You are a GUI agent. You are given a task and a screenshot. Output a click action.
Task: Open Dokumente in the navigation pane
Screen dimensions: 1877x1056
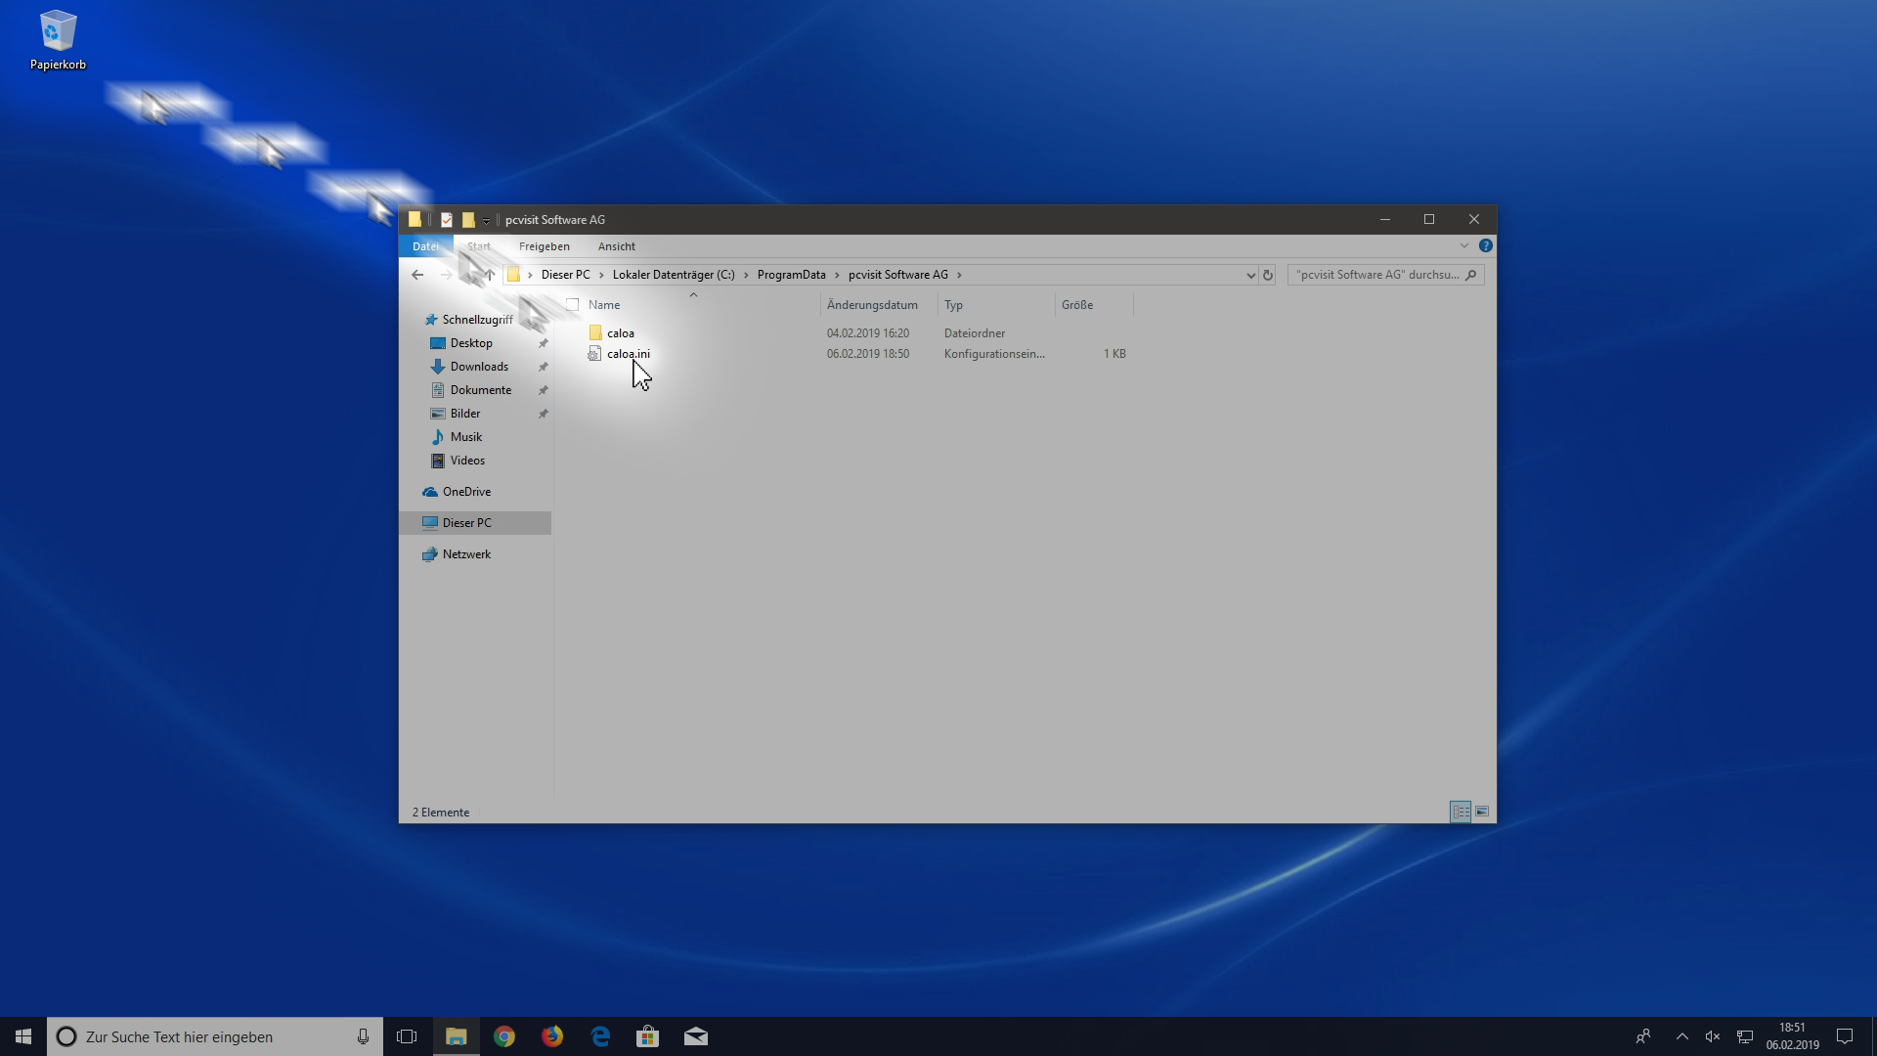[481, 390]
